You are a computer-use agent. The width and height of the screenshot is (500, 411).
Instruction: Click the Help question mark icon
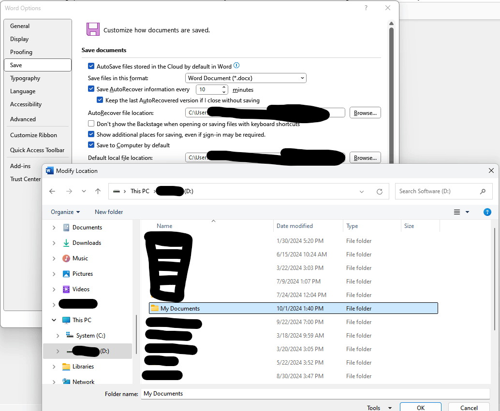coord(487,212)
